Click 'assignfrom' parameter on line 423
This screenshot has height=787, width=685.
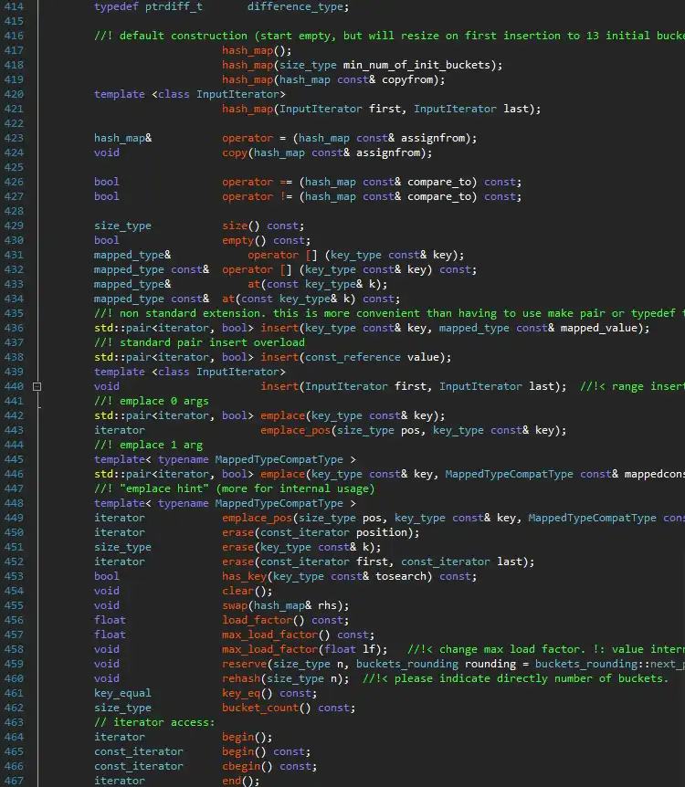click(x=432, y=138)
